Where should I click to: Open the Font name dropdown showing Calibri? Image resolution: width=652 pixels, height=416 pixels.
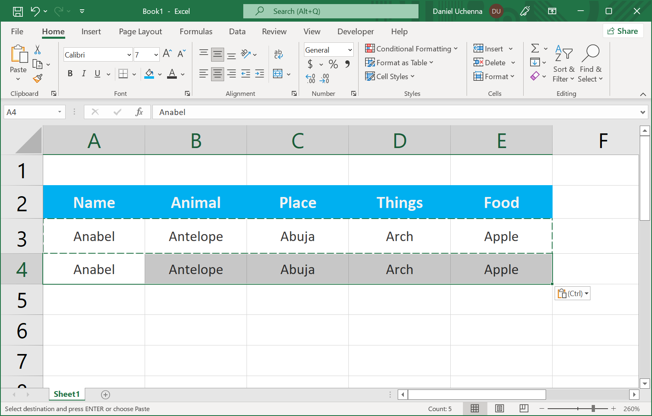click(x=129, y=55)
